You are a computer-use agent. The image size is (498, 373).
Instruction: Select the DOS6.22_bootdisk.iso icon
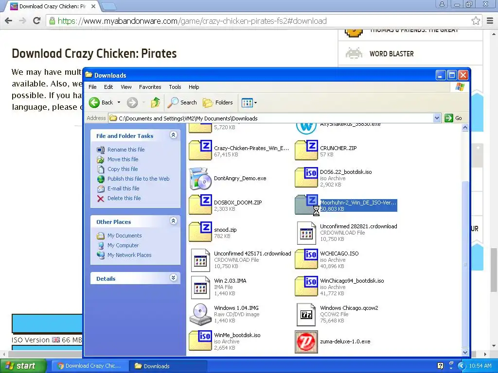[306, 177]
